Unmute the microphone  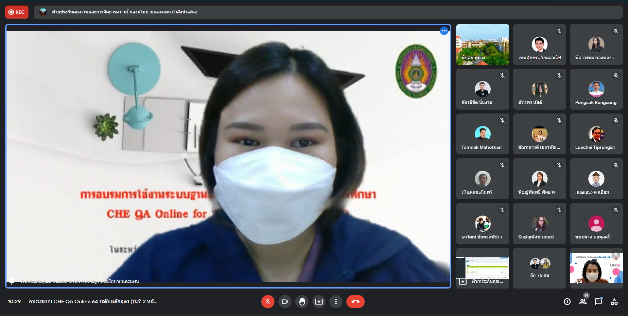[x=268, y=302]
